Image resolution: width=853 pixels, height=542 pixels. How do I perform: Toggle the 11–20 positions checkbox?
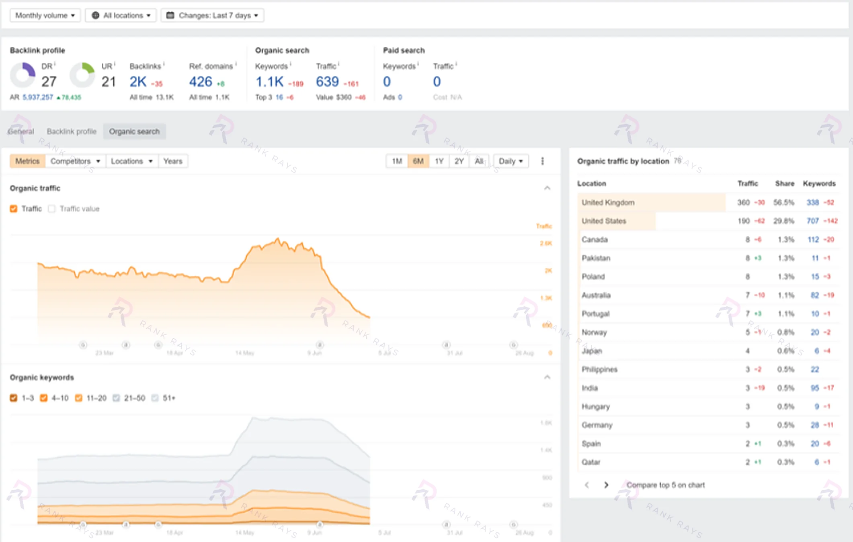(x=79, y=398)
